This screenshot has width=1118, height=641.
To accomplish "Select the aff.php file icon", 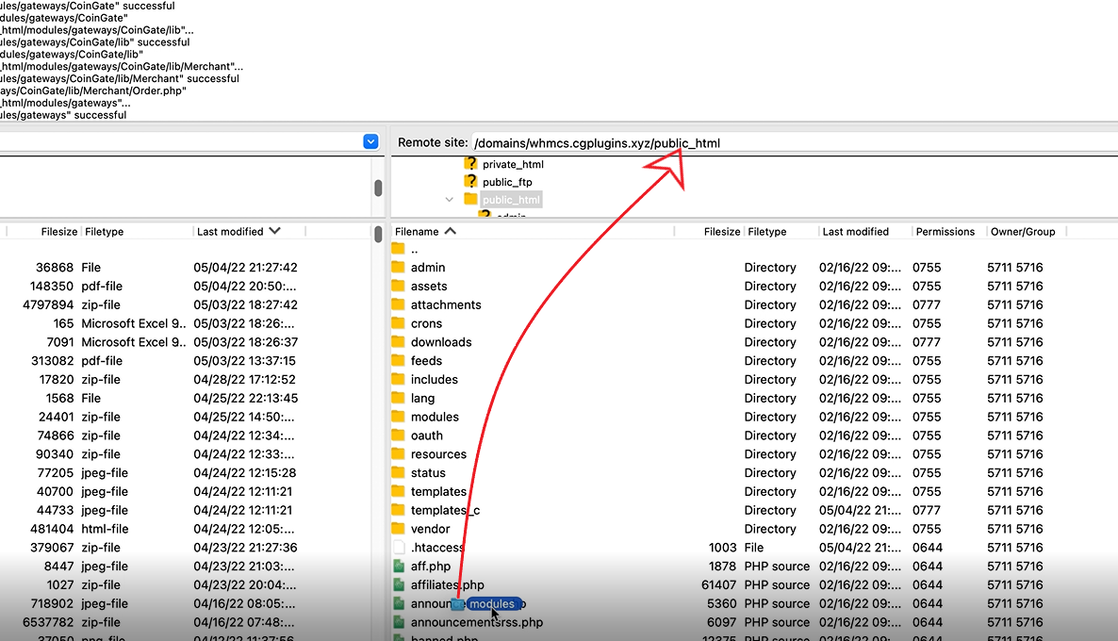I will tap(399, 567).
